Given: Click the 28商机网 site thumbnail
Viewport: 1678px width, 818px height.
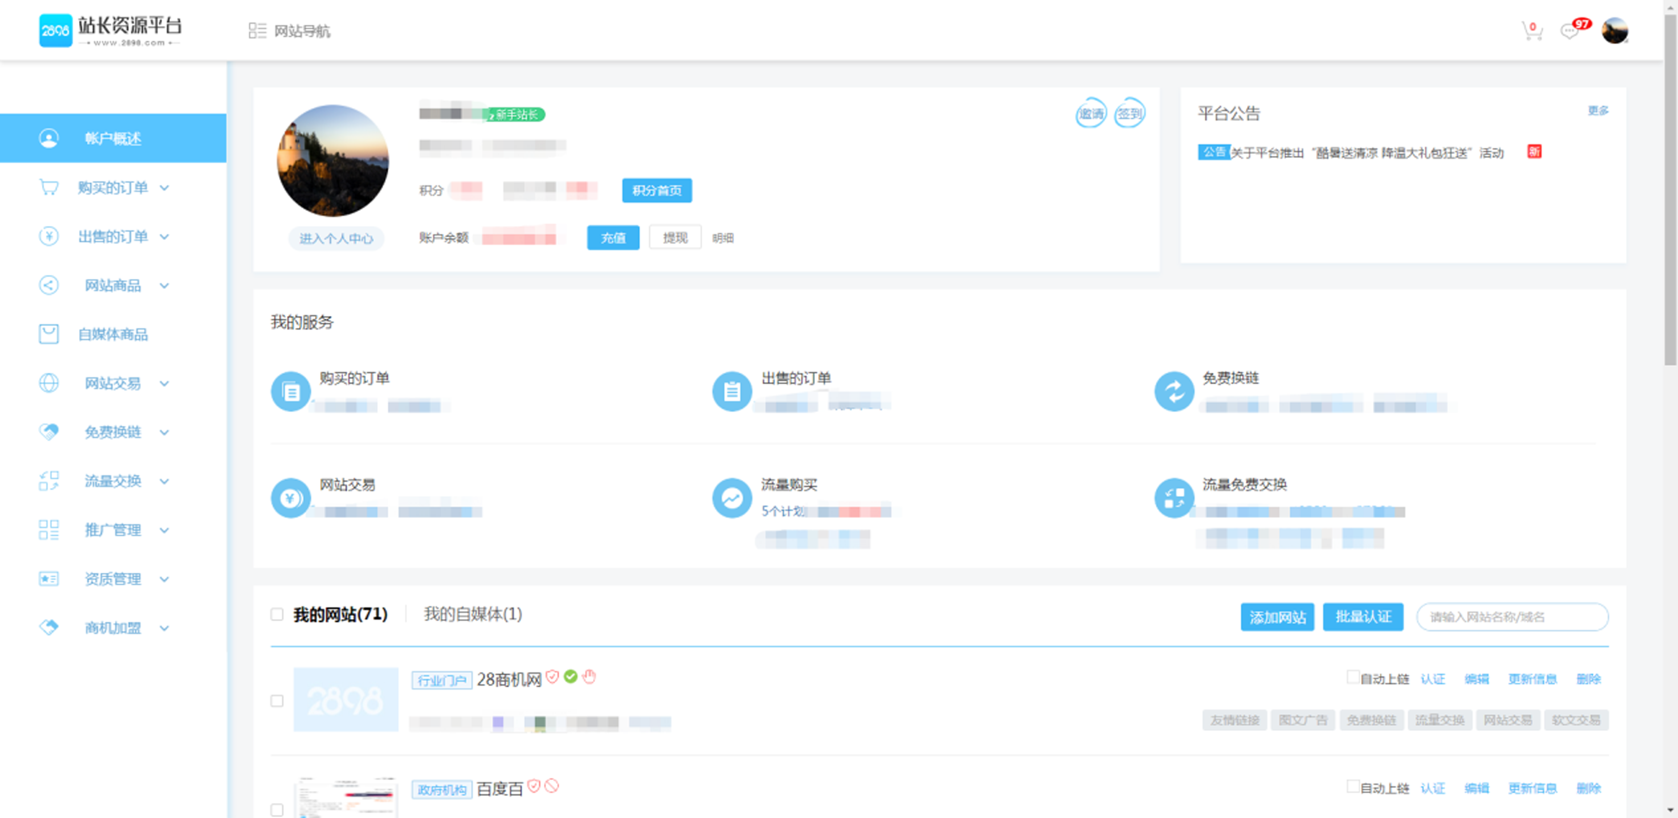Looking at the screenshot, I should 346,700.
